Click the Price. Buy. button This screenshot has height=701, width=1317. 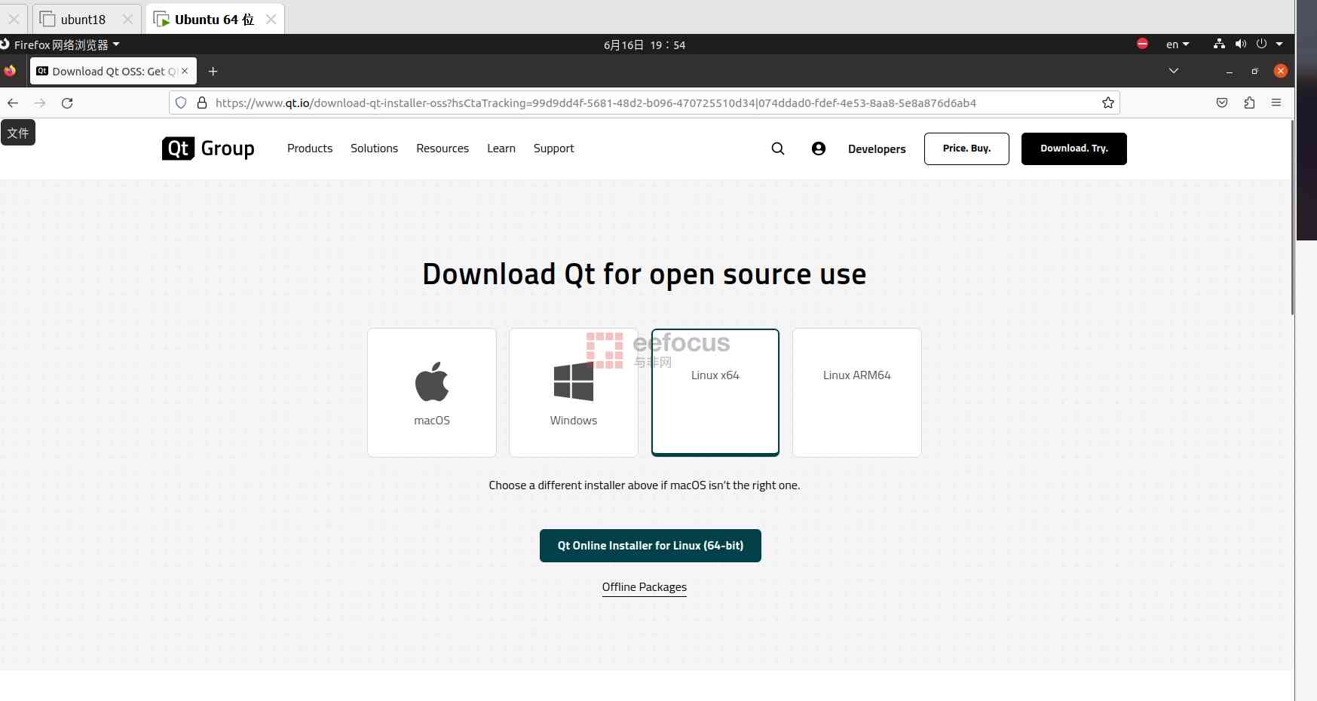[966, 148]
